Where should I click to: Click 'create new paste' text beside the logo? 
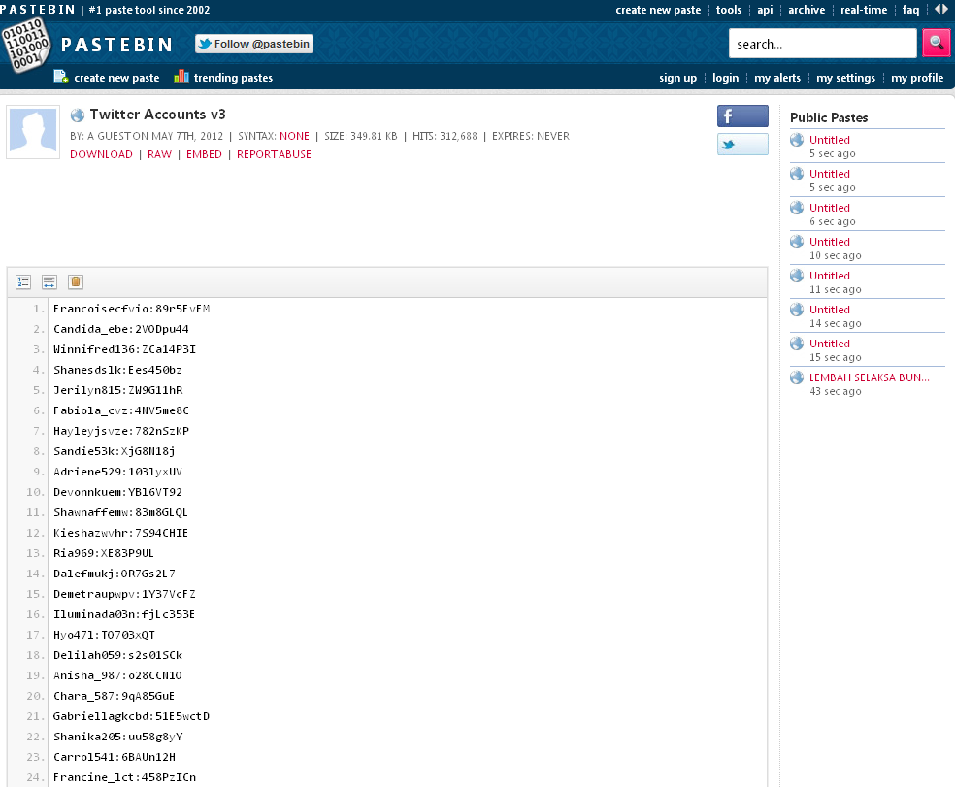click(116, 78)
